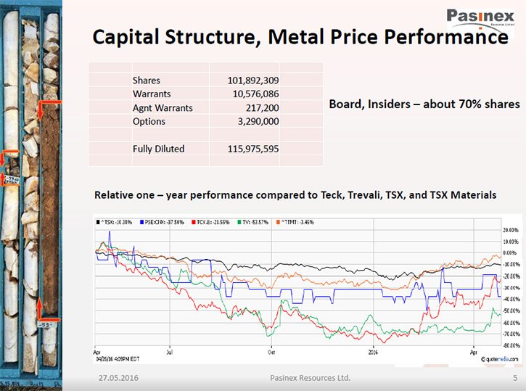The height and width of the screenshot is (391, 526).
Task: Click the blue PSE:CN legend swatch
Action: click(x=141, y=222)
